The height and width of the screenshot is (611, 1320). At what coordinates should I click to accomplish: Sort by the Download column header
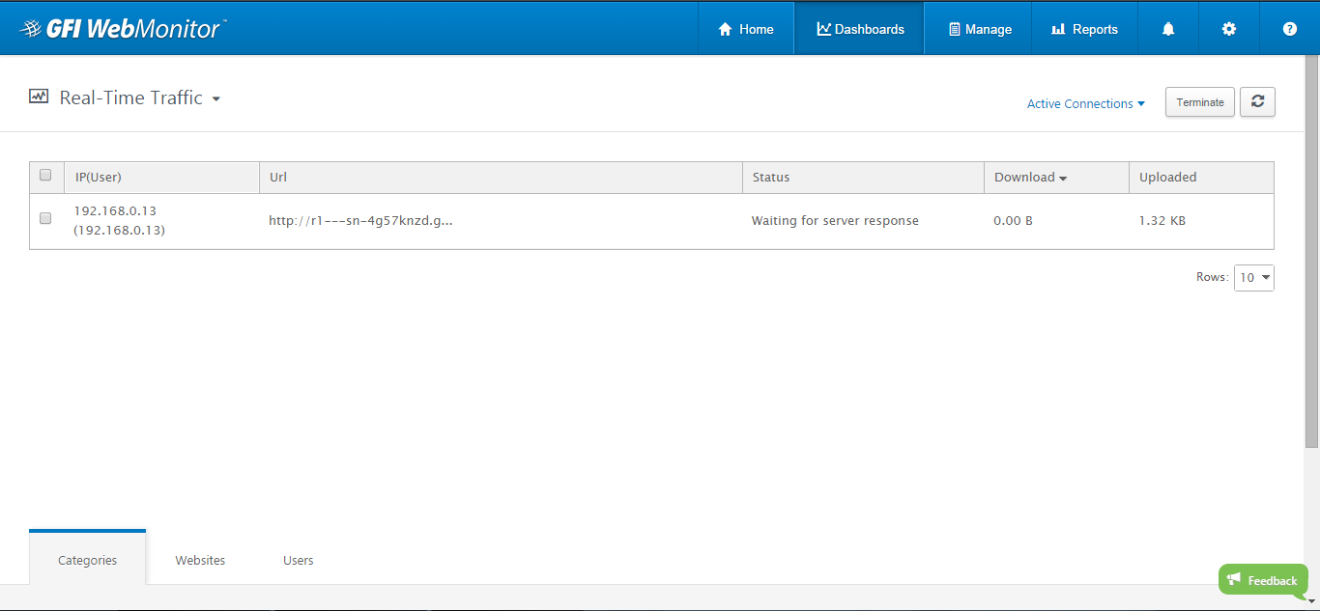click(x=1056, y=178)
